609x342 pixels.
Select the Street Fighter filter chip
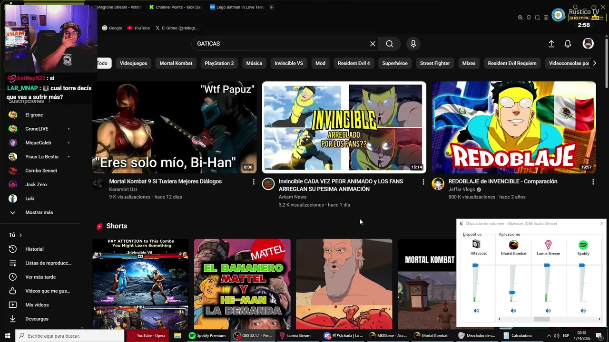pyautogui.click(x=435, y=63)
